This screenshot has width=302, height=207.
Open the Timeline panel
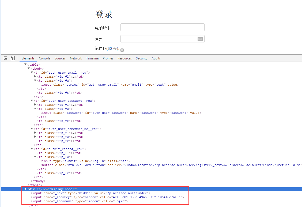[x=92, y=58]
